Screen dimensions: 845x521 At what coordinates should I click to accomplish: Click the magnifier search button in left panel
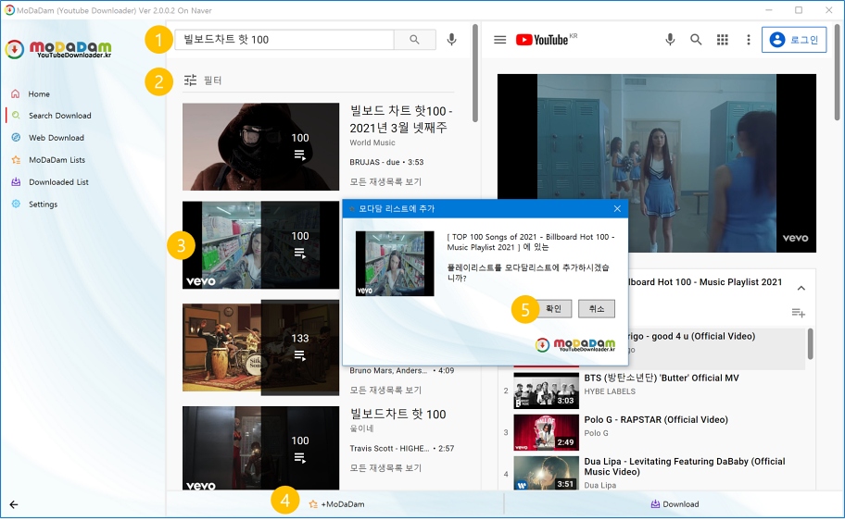(x=414, y=39)
